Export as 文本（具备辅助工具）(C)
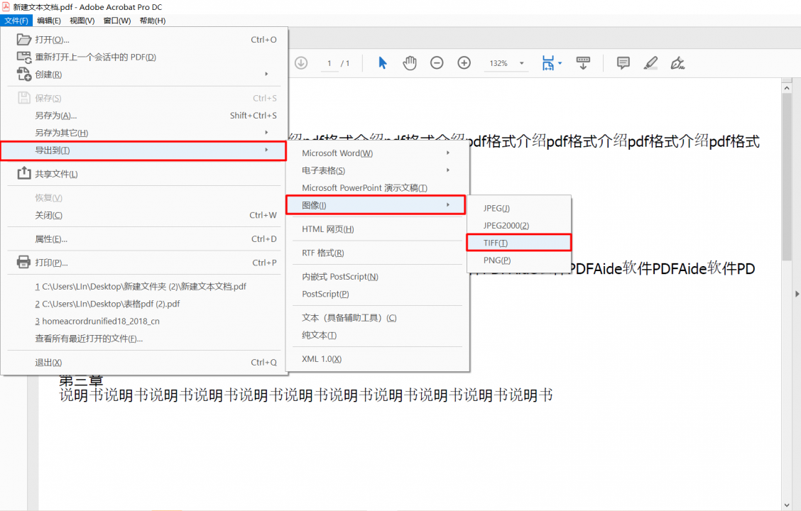Screen dimensions: 801x511 coord(377,317)
